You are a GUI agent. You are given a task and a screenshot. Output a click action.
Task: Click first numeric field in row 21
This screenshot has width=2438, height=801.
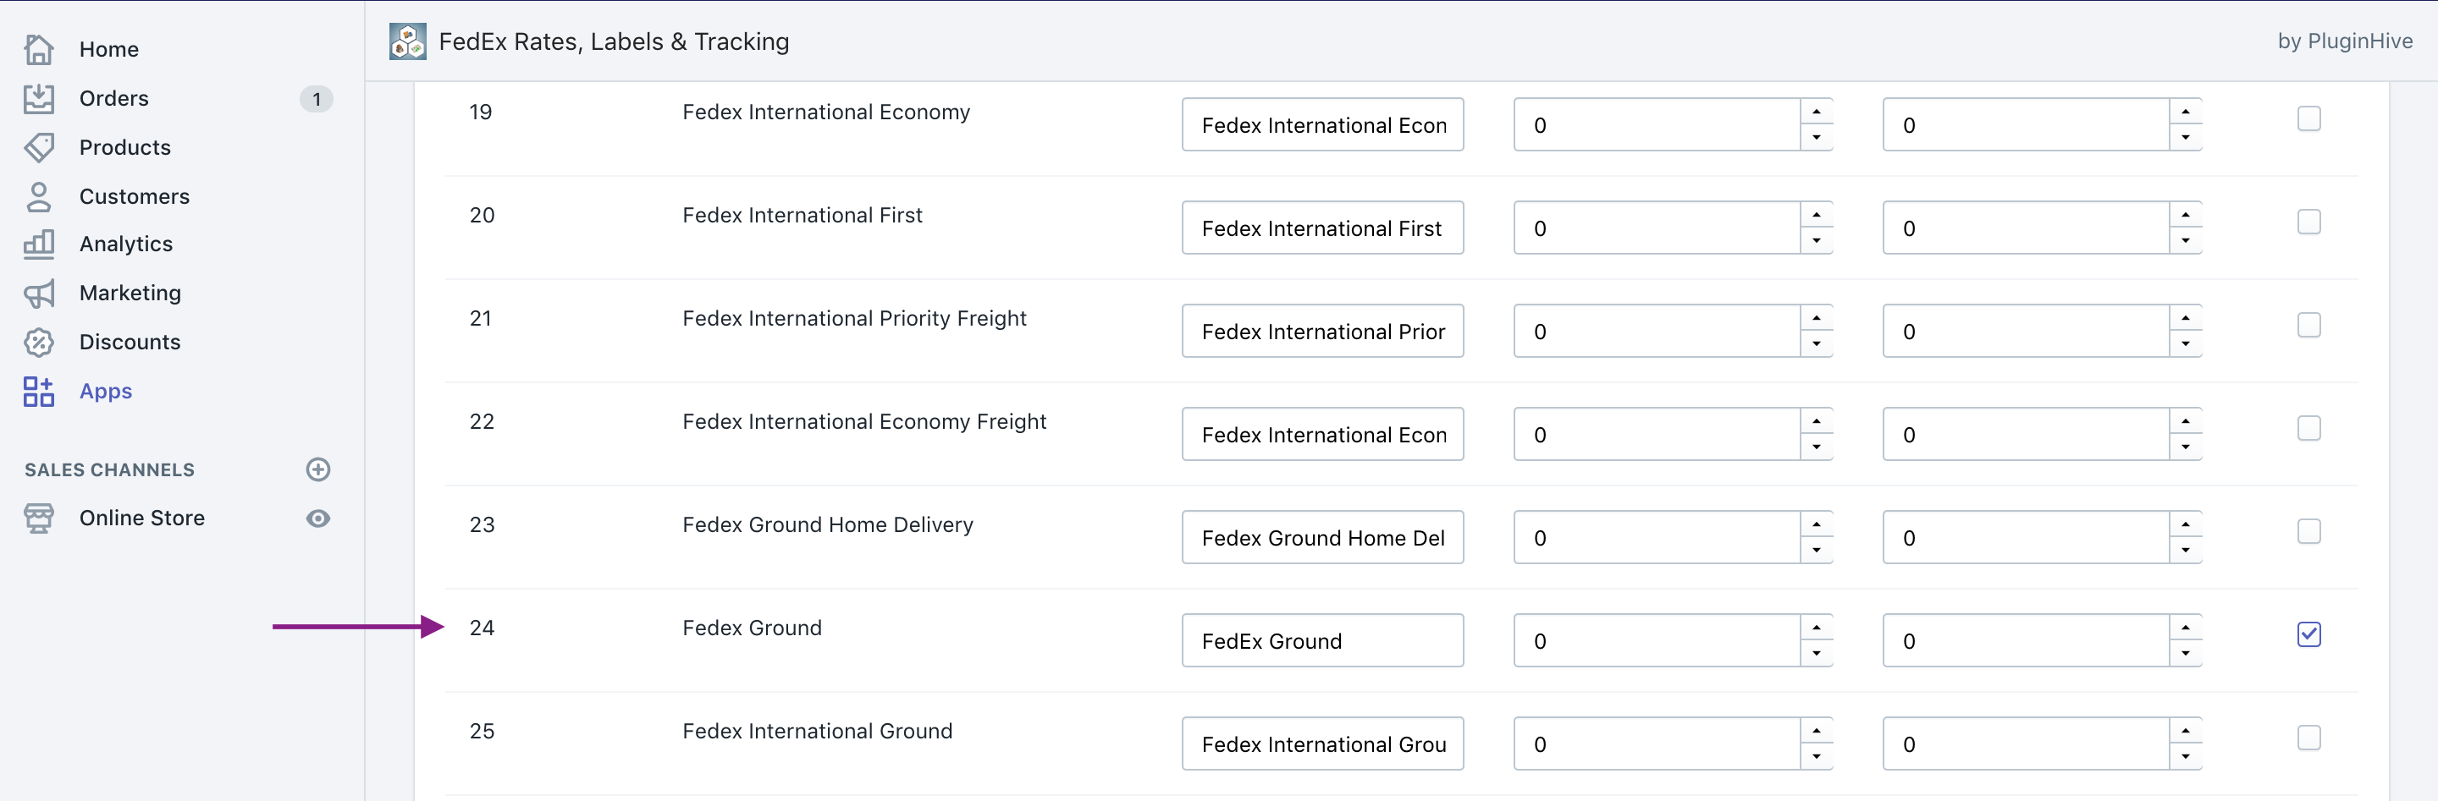(x=1658, y=331)
